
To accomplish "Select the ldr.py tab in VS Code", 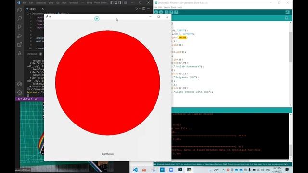I will pyautogui.click(x=32, y=9).
